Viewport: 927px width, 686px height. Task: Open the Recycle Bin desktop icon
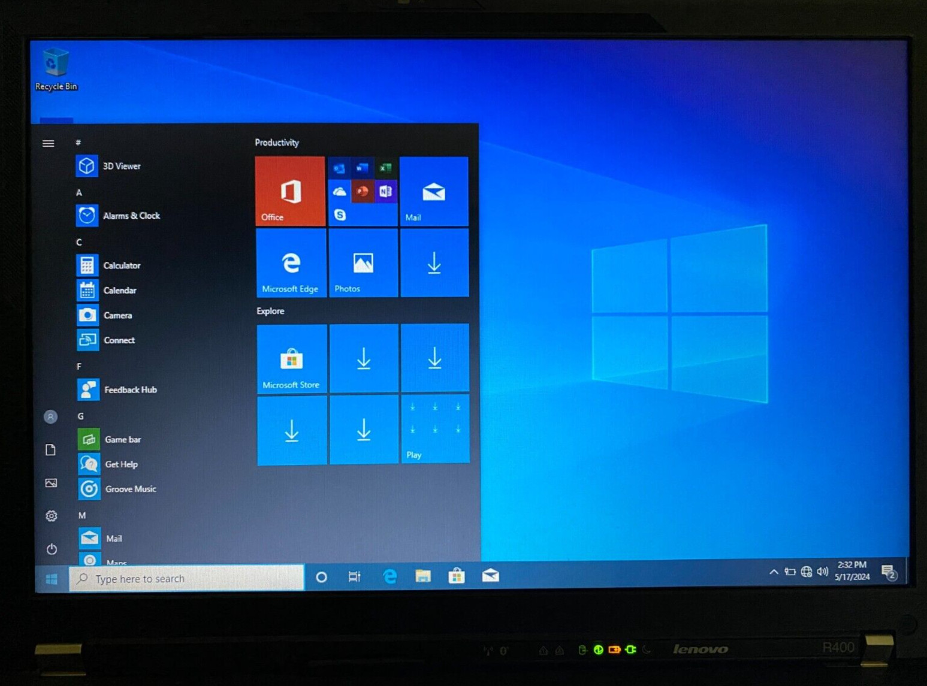pos(56,69)
